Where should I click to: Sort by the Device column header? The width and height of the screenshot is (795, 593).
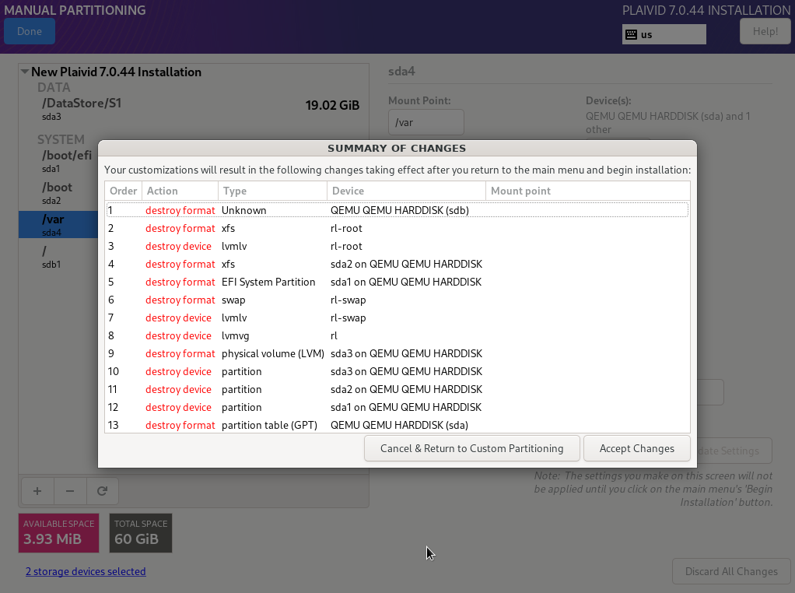pos(407,191)
